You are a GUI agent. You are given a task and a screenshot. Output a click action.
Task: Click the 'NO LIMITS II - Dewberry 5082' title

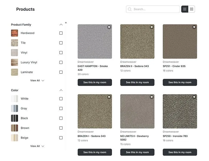(134, 138)
